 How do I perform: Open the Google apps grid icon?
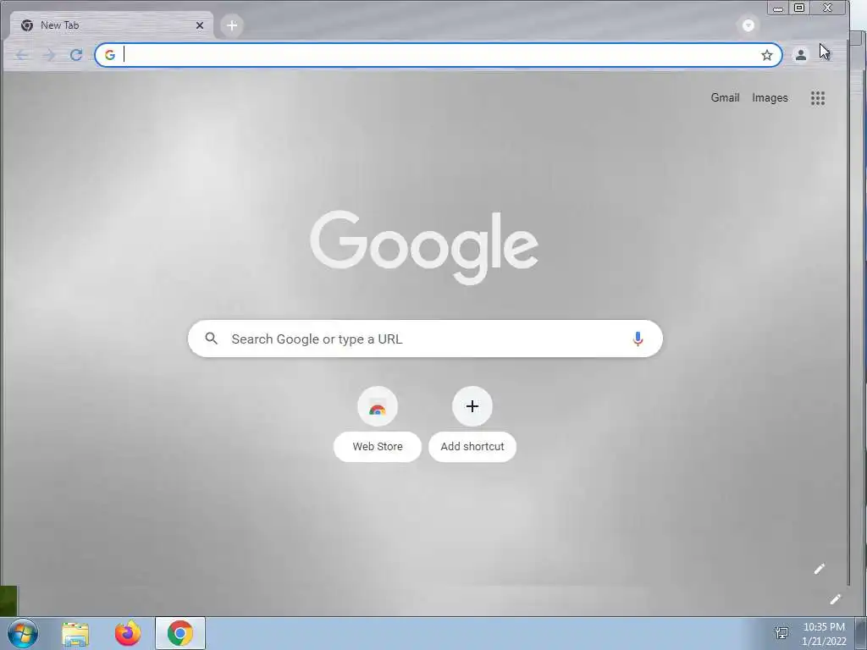pyautogui.click(x=818, y=98)
